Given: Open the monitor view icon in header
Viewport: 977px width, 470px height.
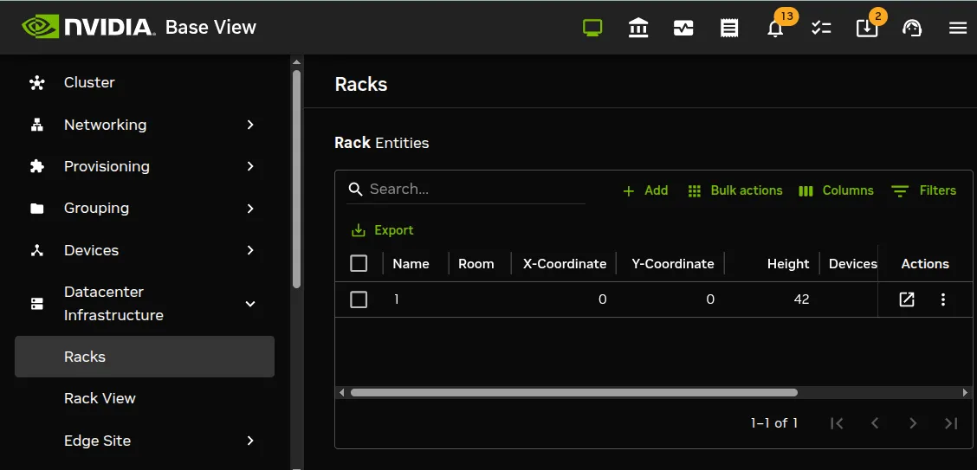Looking at the screenshot, I should [592, 28].
